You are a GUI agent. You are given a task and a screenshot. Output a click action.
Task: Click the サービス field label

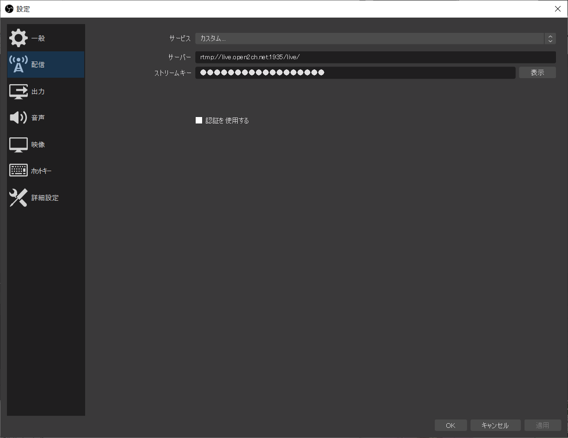tap(180, 38)
